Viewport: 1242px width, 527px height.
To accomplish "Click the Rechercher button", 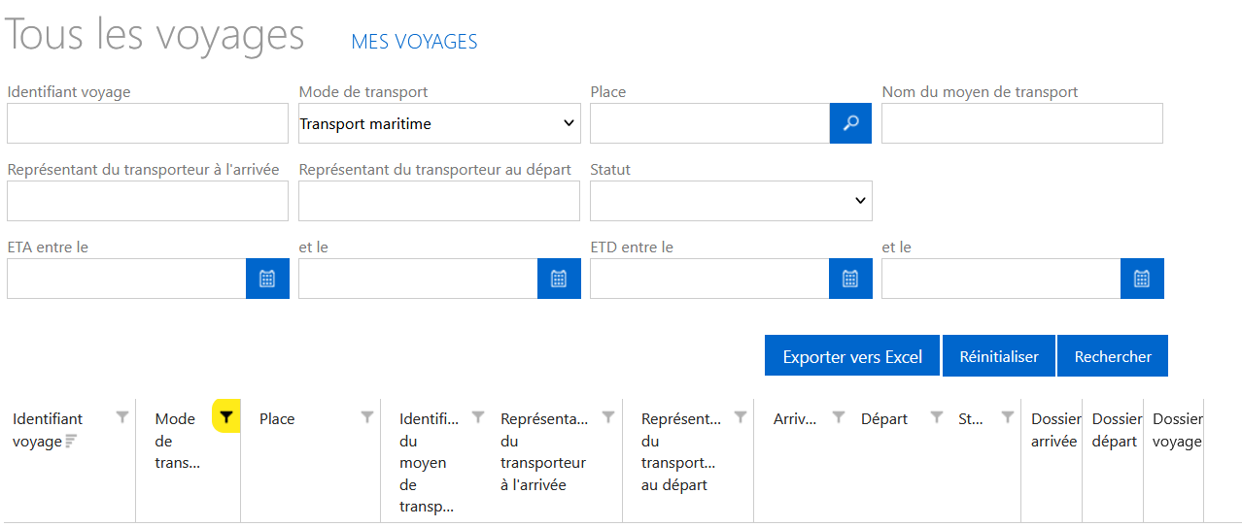I will pyautogui.click(x=1113, y=356).
